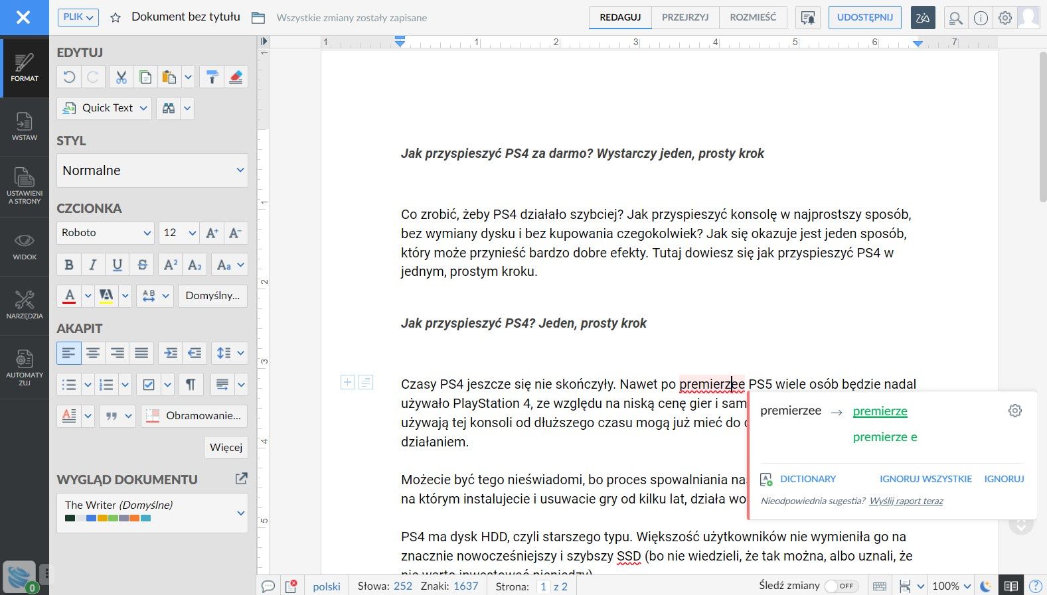Click UDOSTĘPNIJ button
The image size is (1047, 595).
tap(864, 17)
